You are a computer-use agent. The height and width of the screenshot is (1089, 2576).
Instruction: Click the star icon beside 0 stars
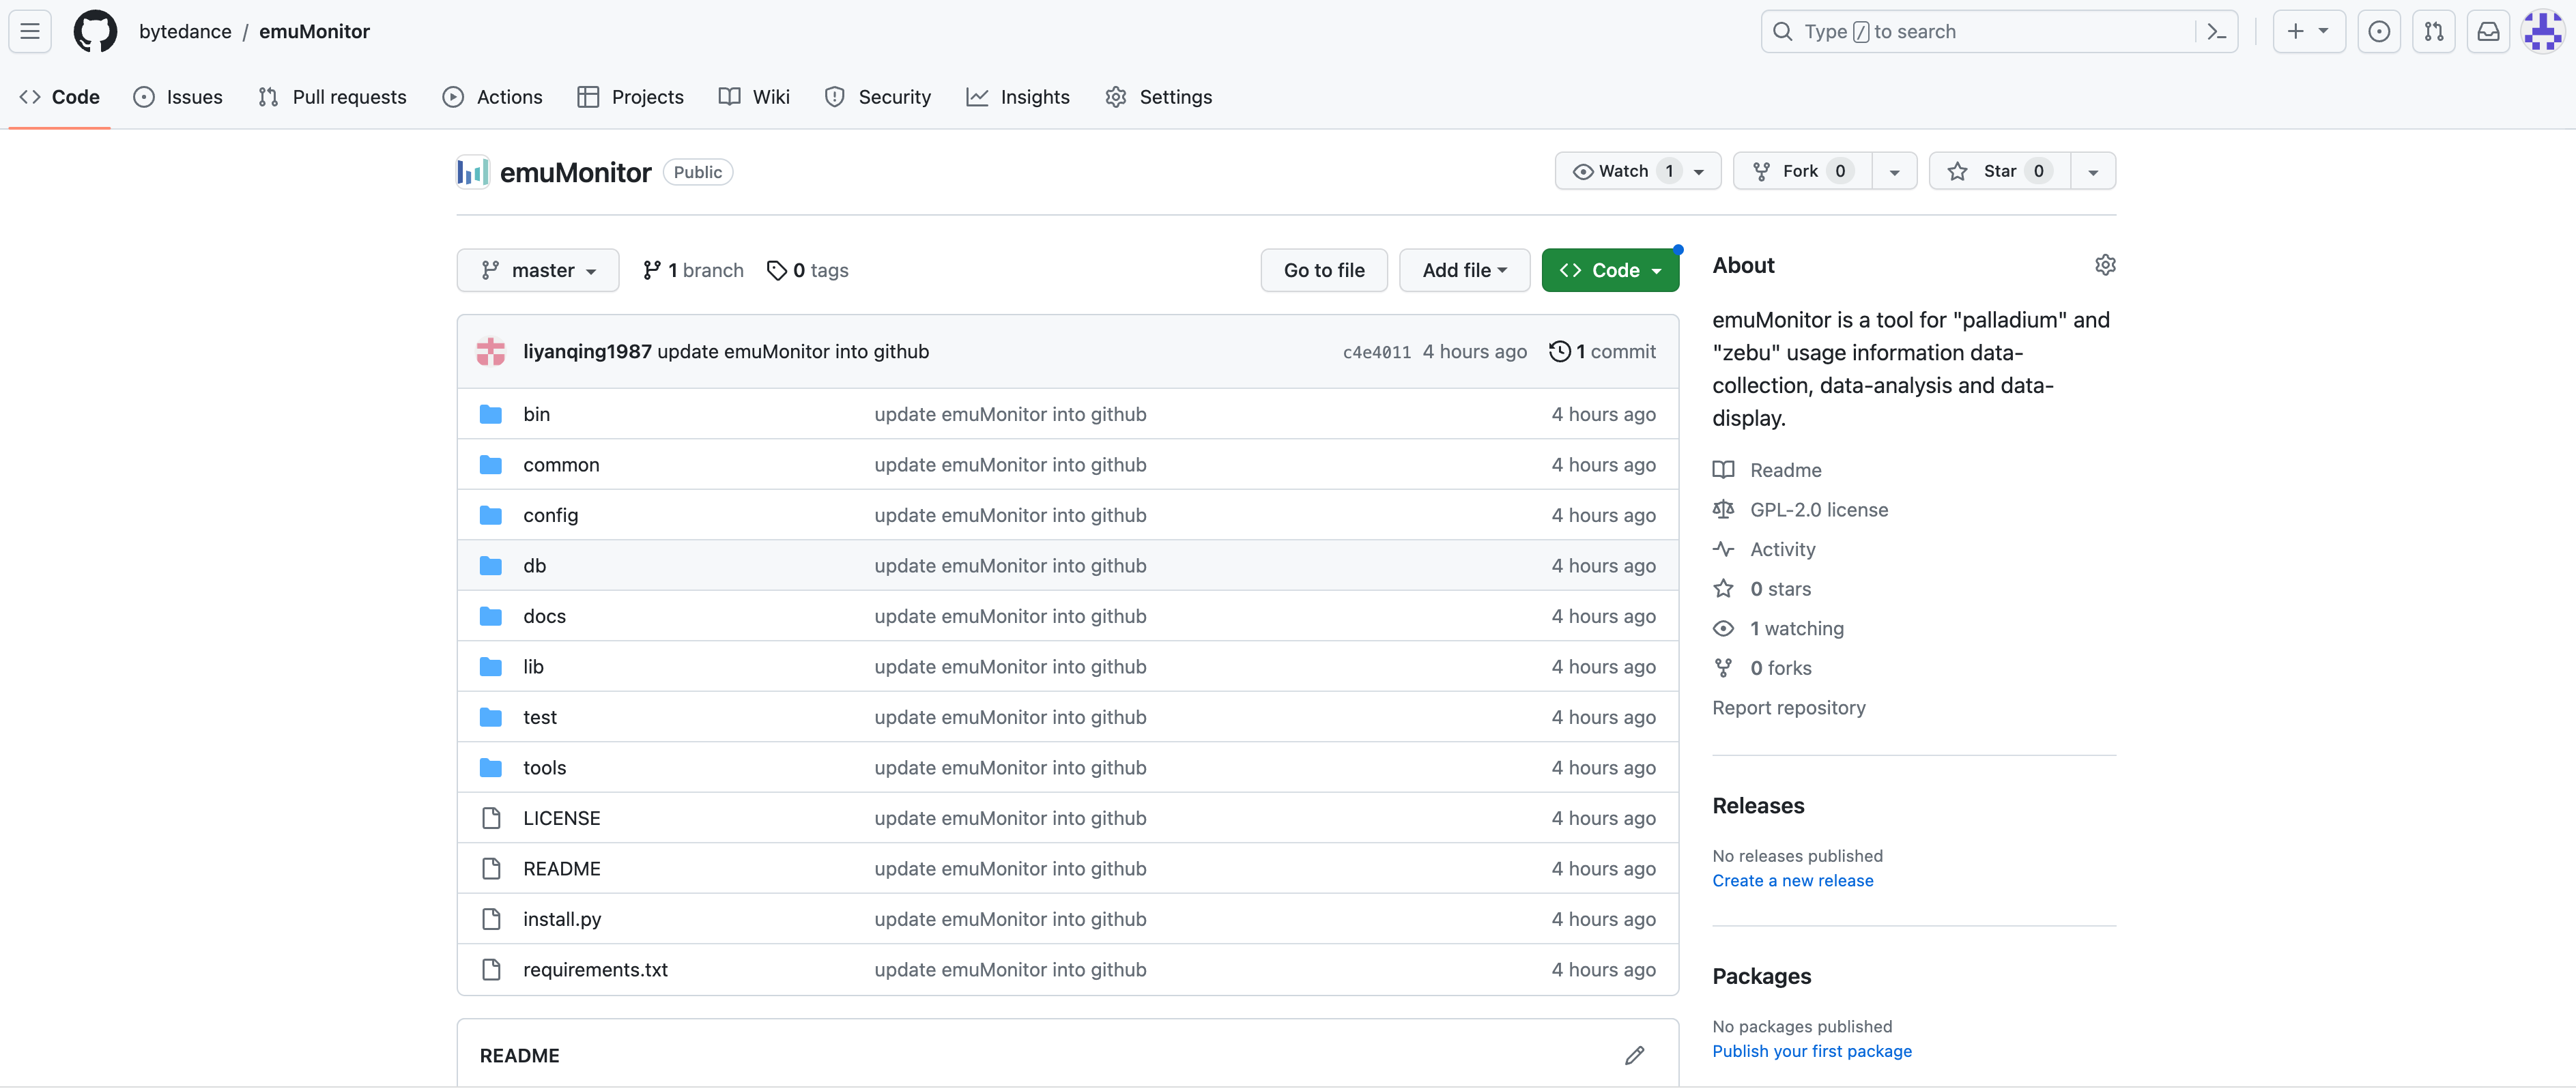coord(1723,589)
